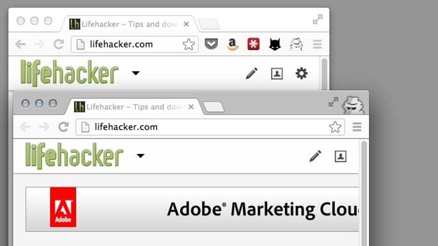The width and height of the screenshot is (438, 246).
Task: Open Chrome hamburger menu in back window
Action: [x=318, y=44]
